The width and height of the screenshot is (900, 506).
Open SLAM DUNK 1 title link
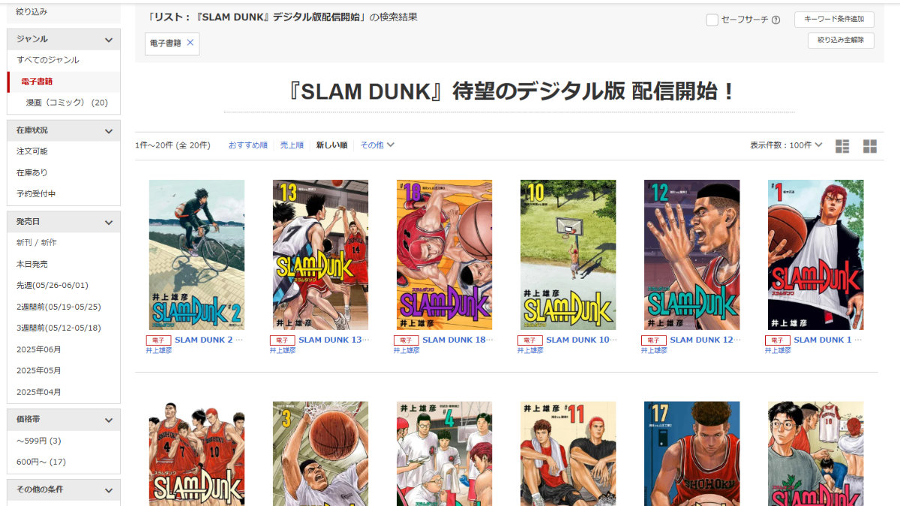[x=827, y=340]
